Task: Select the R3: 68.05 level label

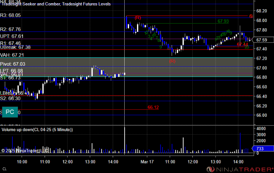Action: 10,15
